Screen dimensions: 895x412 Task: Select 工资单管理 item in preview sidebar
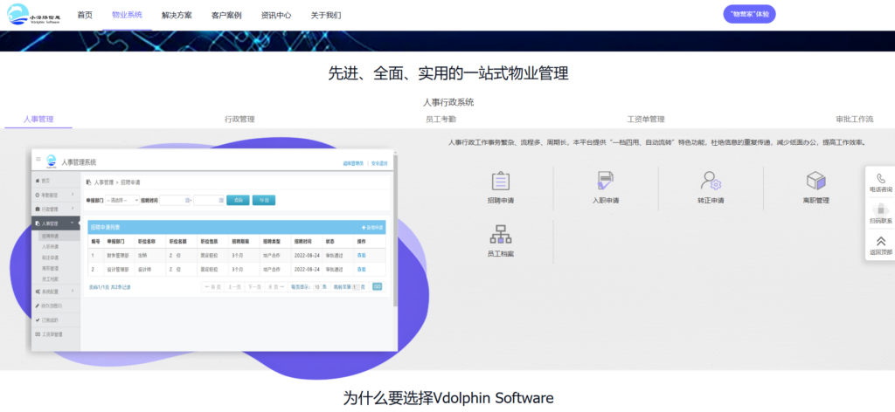click(55, 334)
